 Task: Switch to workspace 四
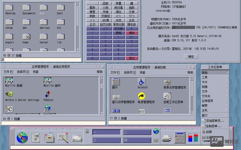[x=137, y=140]
